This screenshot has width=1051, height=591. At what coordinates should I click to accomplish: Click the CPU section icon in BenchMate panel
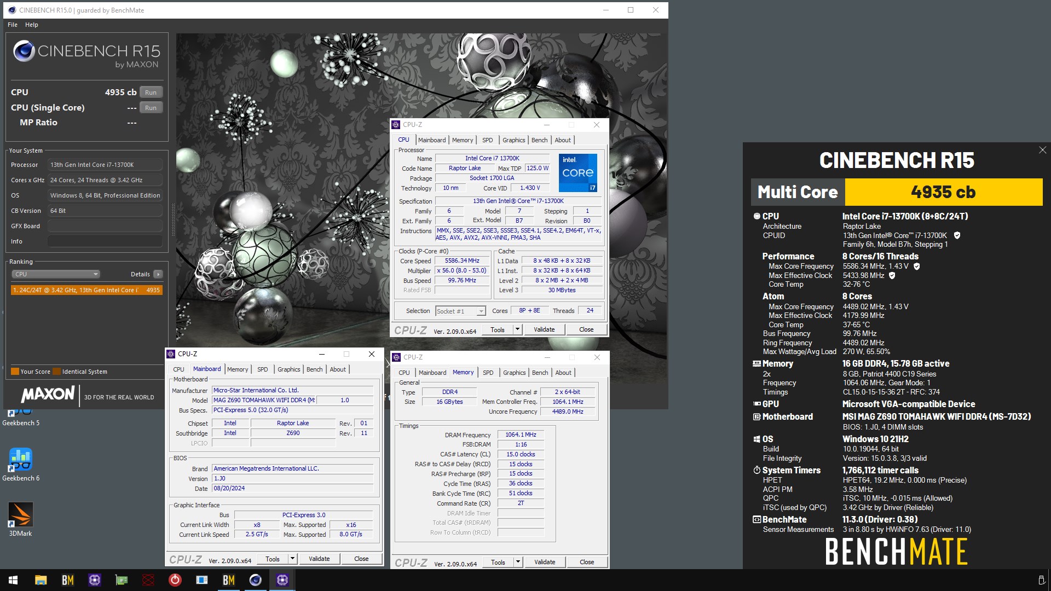[x=757, y=216]
